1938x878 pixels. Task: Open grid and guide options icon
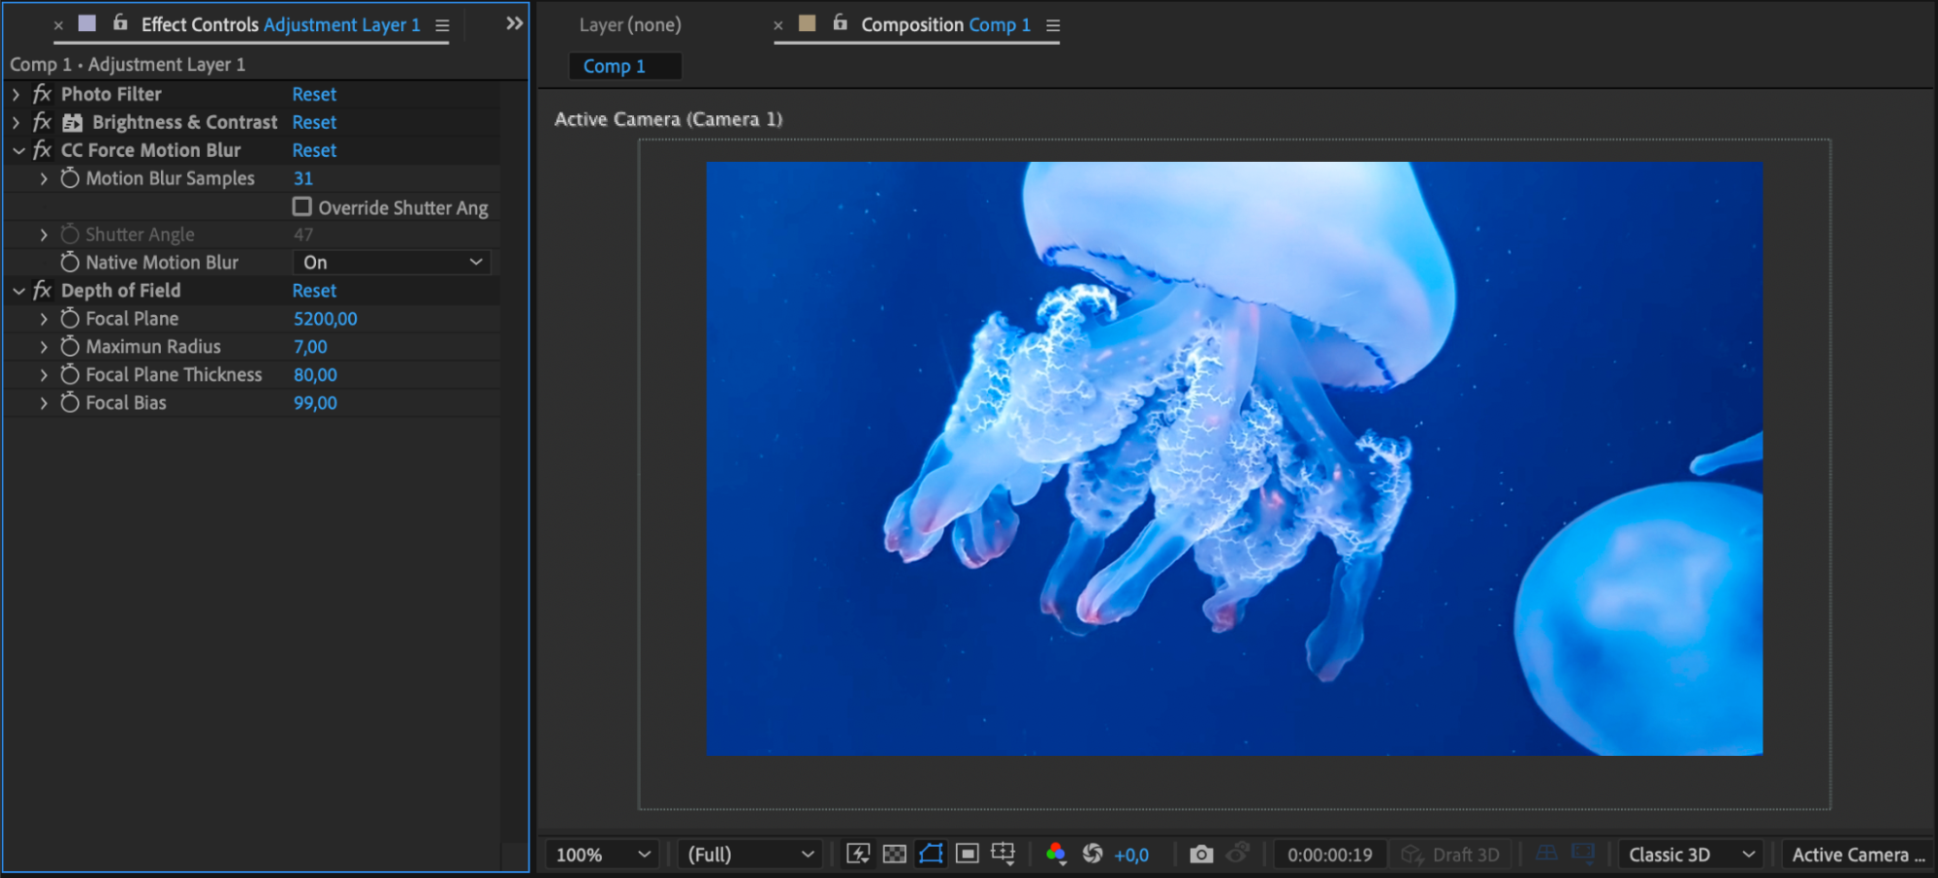tap(1003, 854)
